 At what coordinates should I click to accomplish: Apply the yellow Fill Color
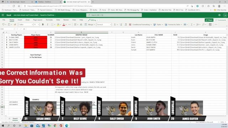pos(58,25)
